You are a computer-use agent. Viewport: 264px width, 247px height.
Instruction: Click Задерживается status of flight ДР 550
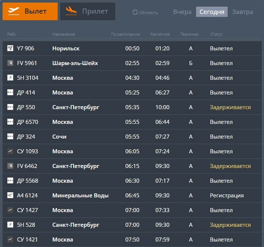click(230, 107)
